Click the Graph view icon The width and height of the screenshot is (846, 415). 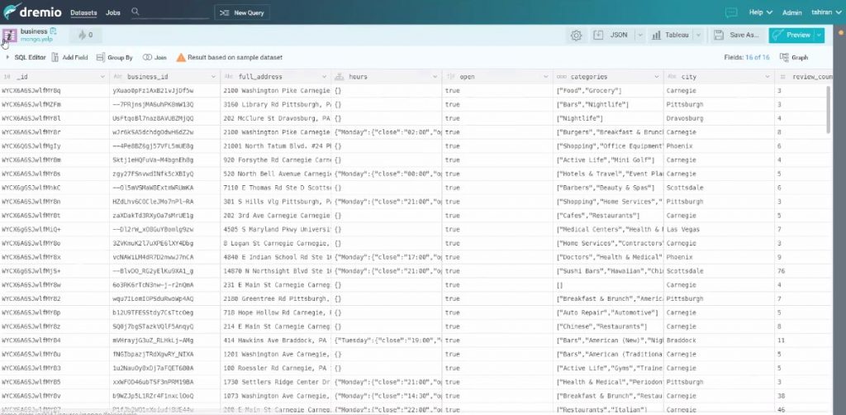(x=794, y=58)
